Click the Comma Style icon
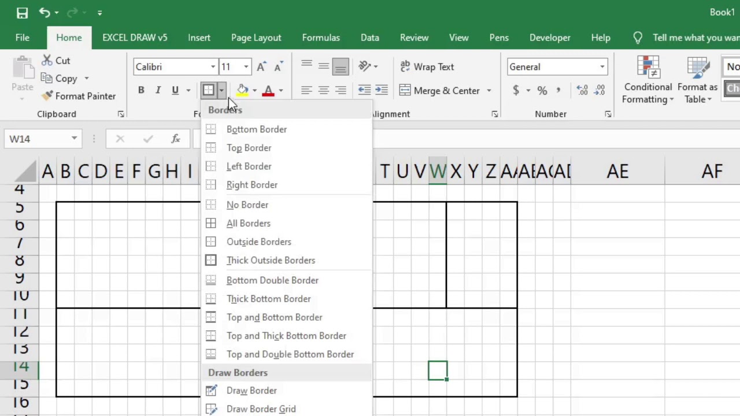Screen dimensions: 740x416 click(x=558, y=90)
